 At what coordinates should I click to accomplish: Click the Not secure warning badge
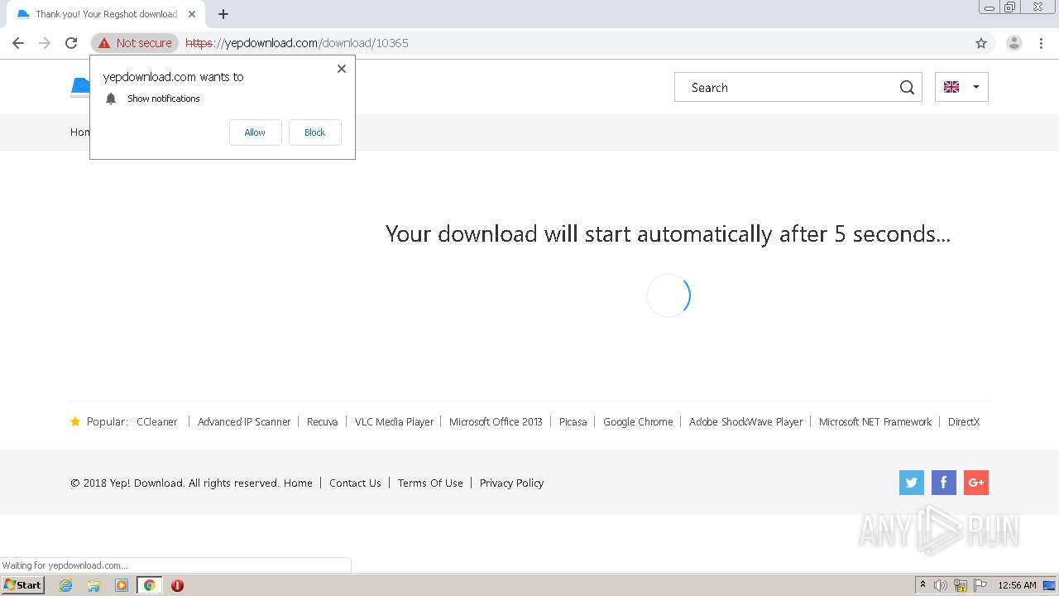coord(135,43)
